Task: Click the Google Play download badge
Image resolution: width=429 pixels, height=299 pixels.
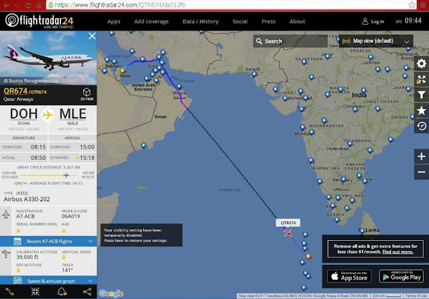Action: pos(401,276)
